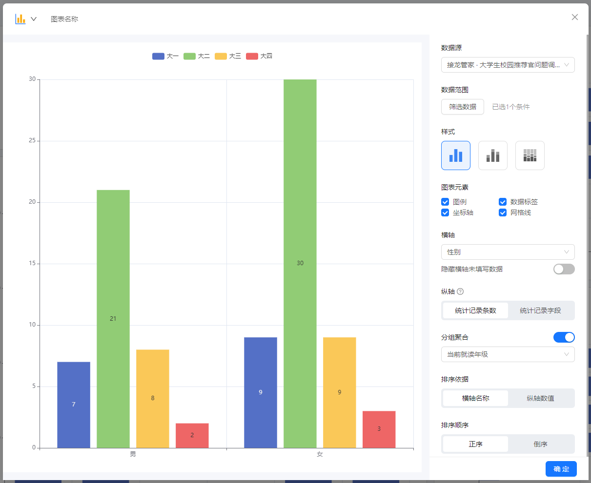Screen dimensions: 591x483
Task: Toggle the 坐标轴 checkbox
Action: [445, 213]
